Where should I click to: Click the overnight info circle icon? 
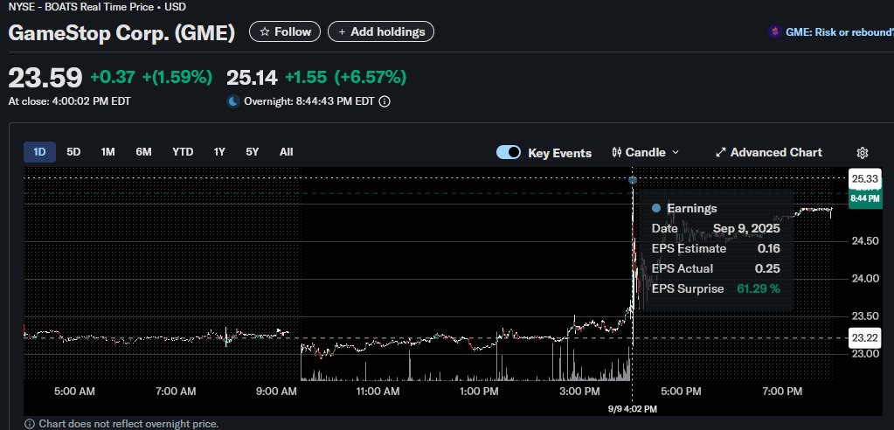(x=385, y=101)
